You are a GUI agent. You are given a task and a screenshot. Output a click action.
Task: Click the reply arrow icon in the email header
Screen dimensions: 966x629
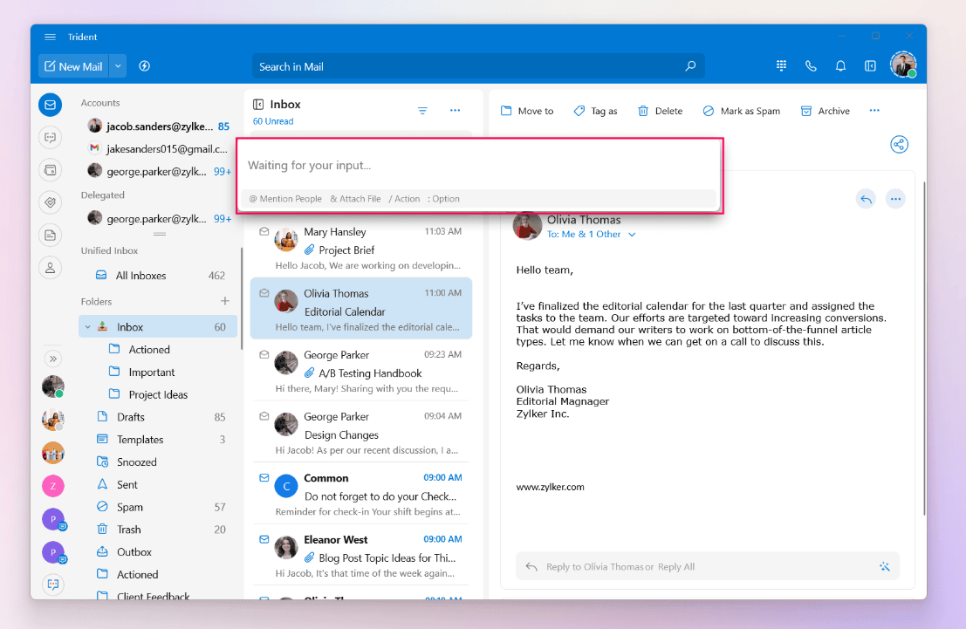(866, 199)
